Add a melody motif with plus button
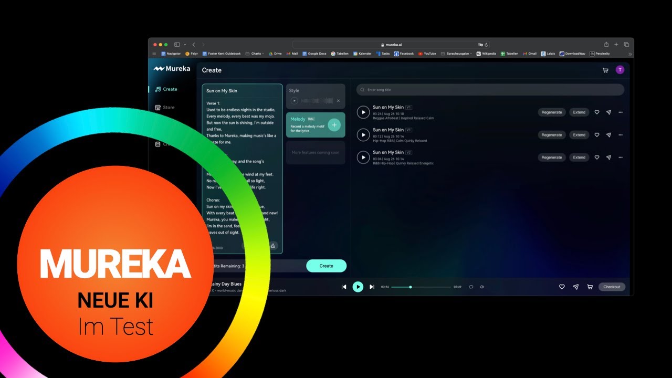 tap(334, 125)
